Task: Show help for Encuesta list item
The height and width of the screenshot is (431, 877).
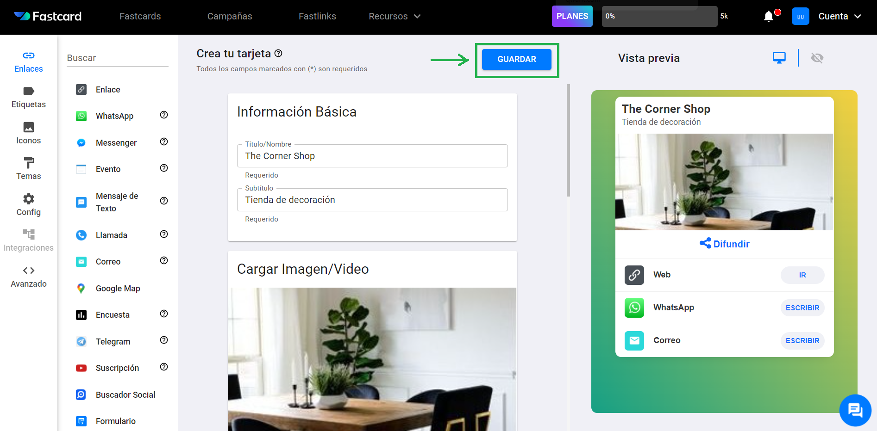Action: click(x=164, y=314)
